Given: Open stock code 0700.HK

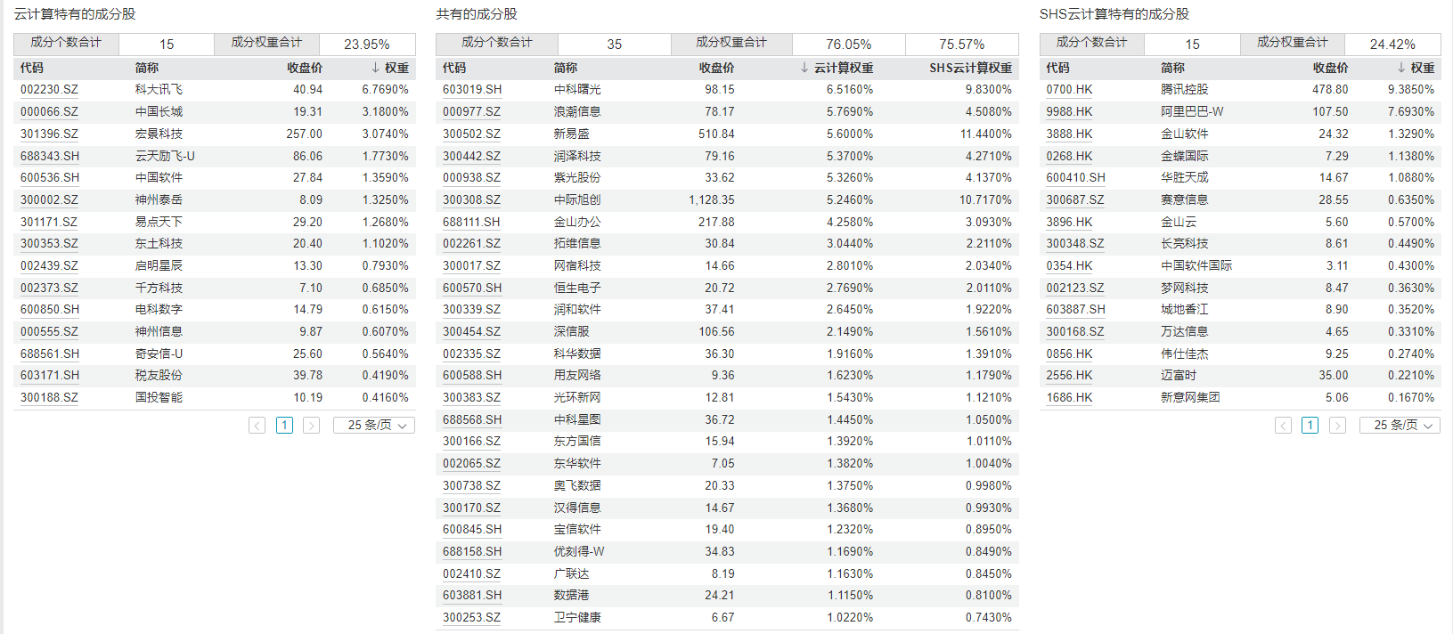Looking at the screenshot, I should 1069,90.
